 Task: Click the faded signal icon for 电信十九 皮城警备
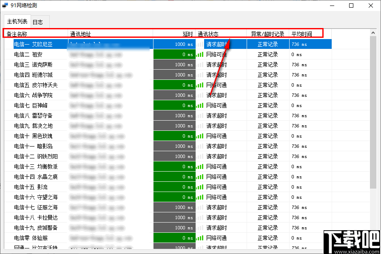point(200,228)
